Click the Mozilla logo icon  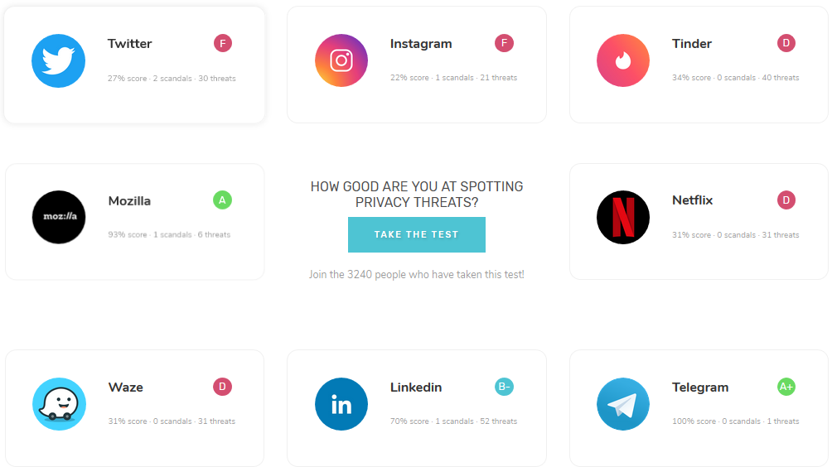[x=59, y=217]
